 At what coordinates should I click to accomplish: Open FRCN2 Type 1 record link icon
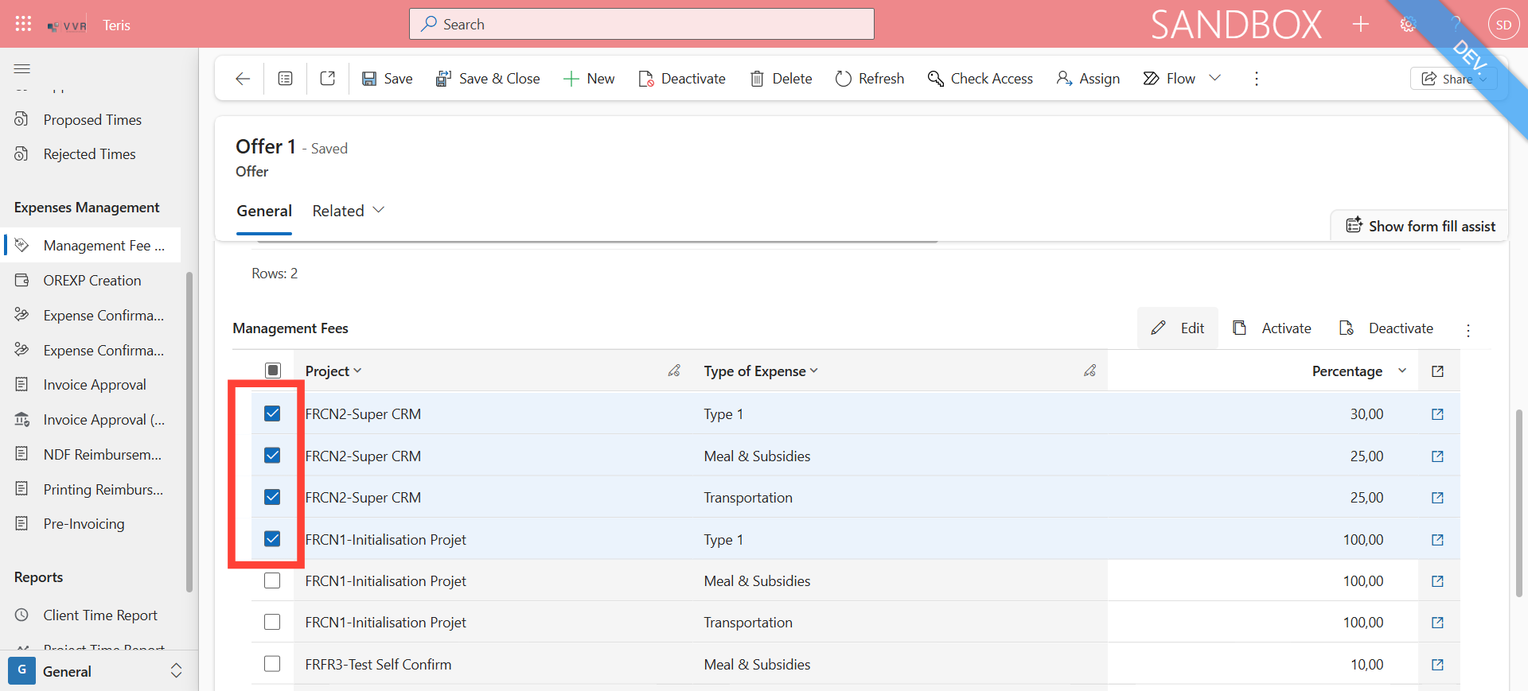click(x=1437, y=414)
